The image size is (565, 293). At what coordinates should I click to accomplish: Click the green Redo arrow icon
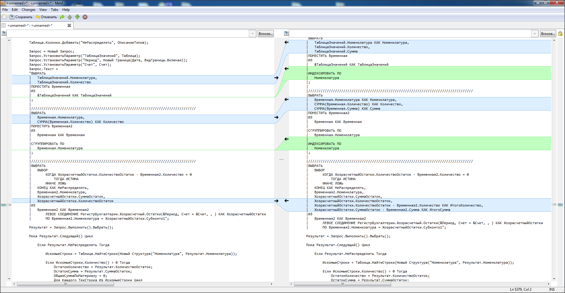pos(62,17)
